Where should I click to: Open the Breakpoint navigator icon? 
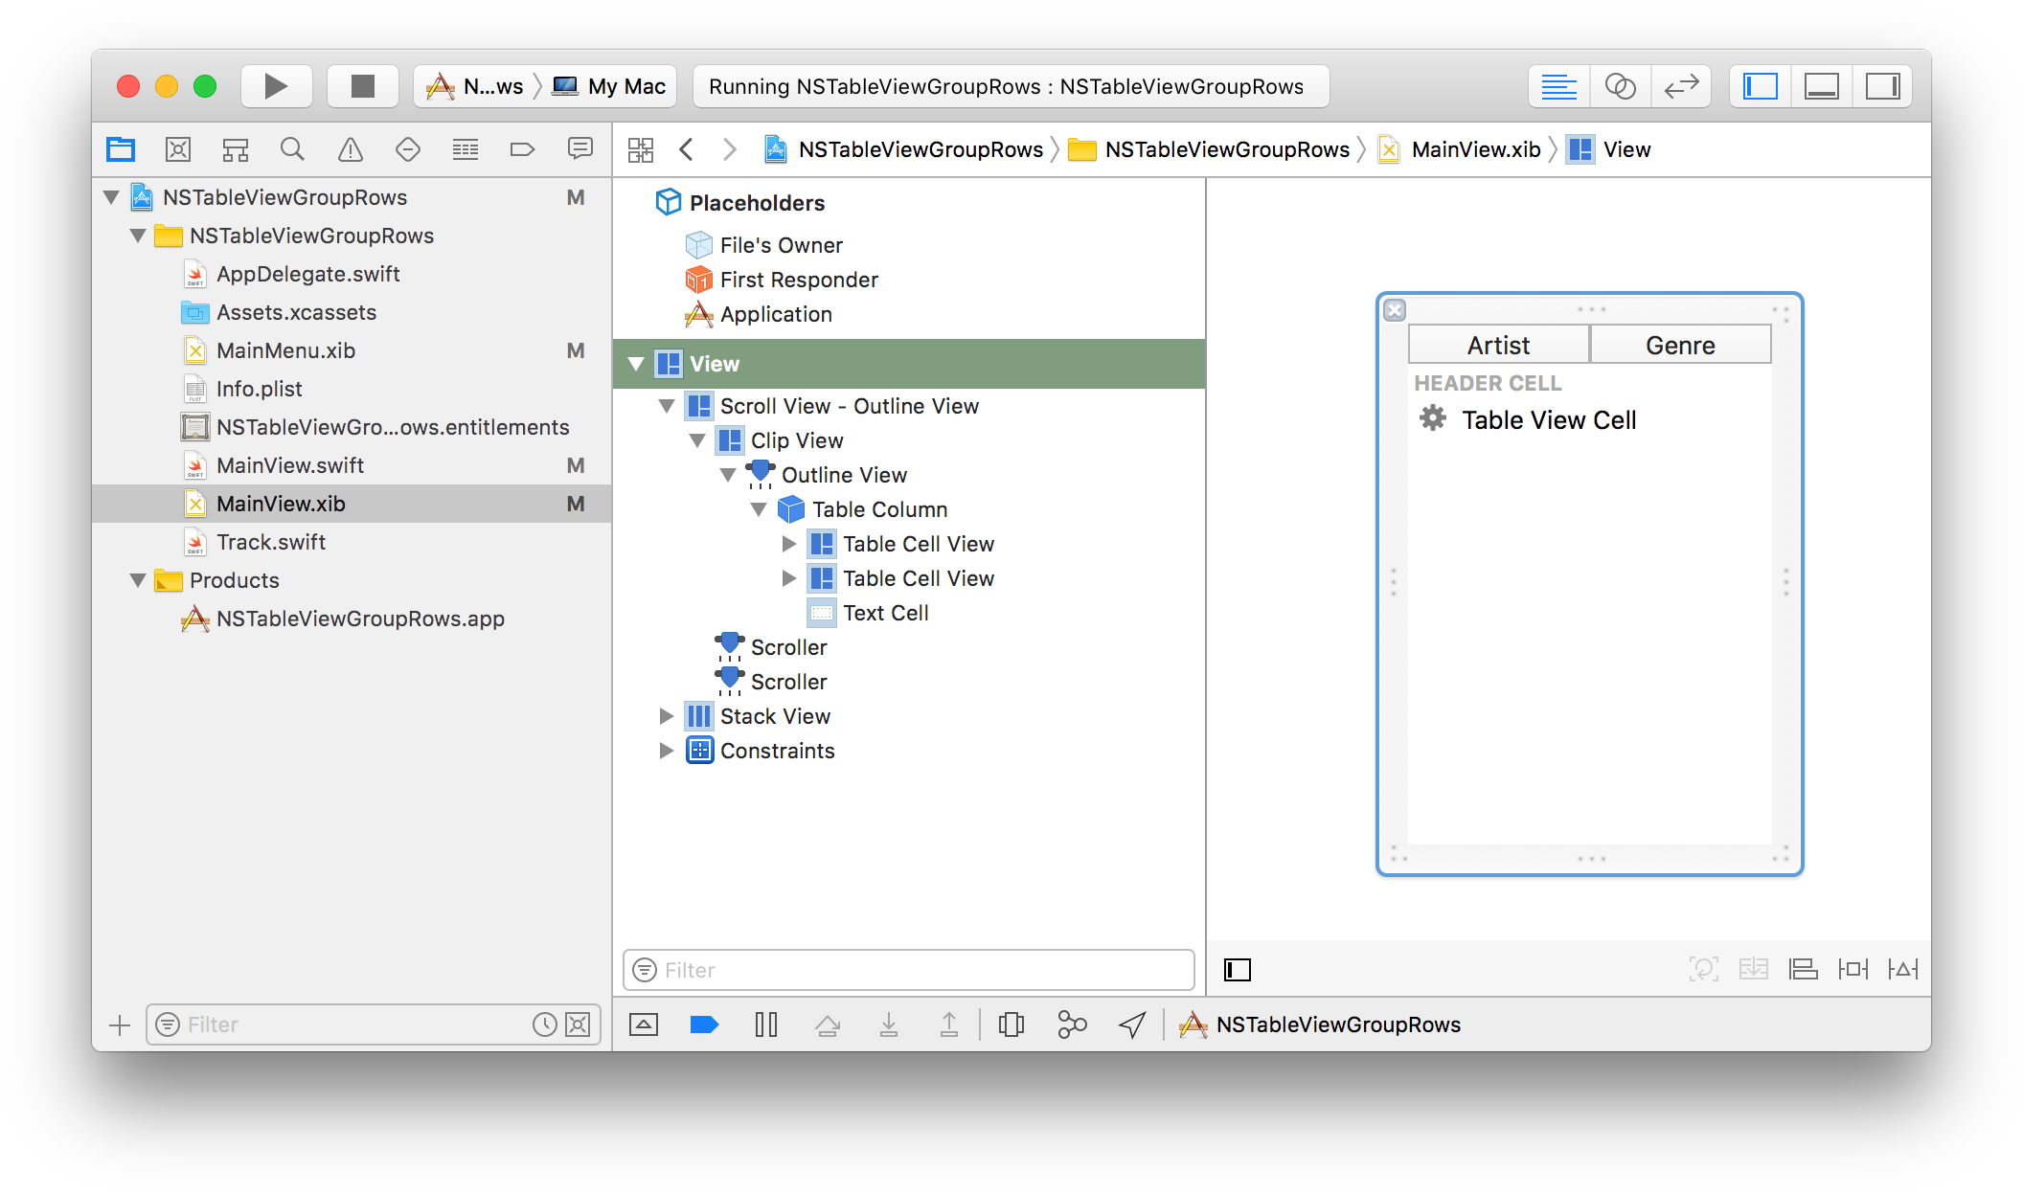pos(522,149)
